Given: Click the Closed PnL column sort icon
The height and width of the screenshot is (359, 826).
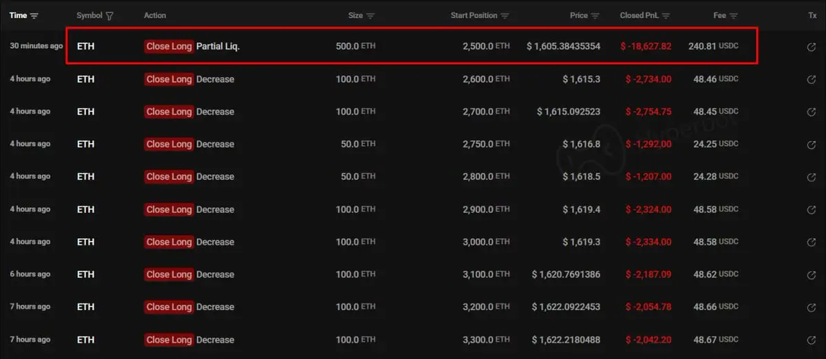Looking at the screenshot, I should (667, 15).
